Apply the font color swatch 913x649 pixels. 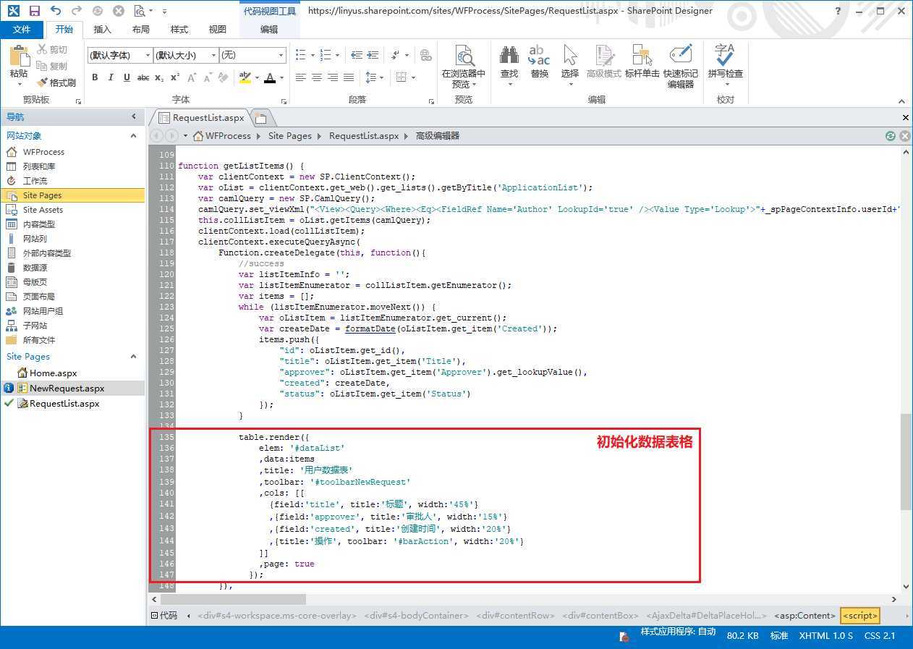click(270, 77)
